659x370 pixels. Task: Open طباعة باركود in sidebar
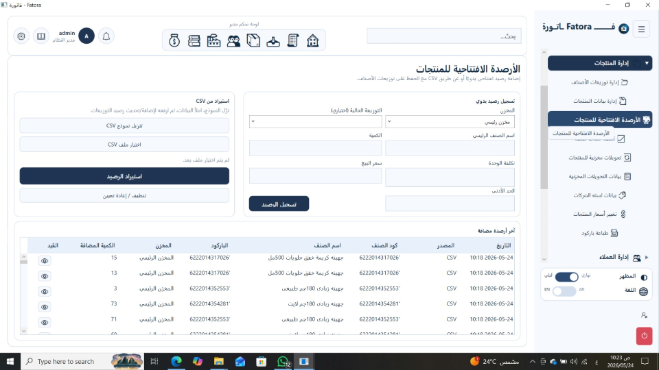(x=600, y=233)
